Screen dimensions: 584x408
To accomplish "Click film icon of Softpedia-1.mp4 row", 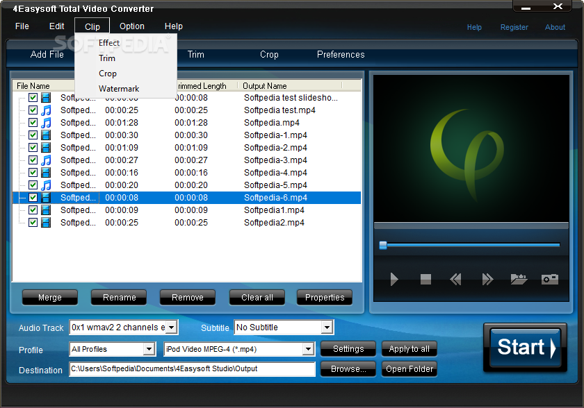I will click(x=46, y=135).
